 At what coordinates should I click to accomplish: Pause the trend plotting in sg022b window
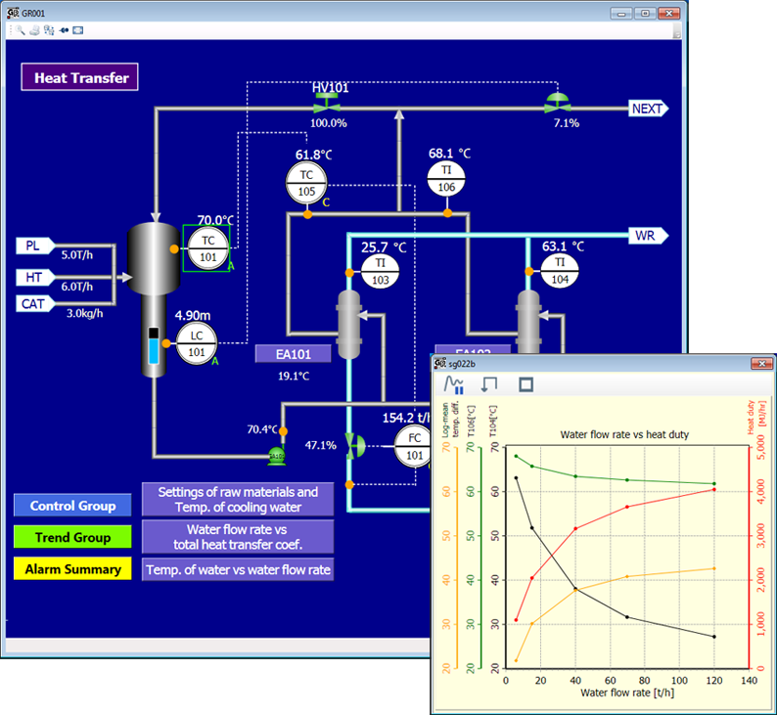click(x=453, y=384)
